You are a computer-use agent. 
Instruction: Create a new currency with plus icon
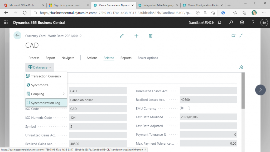[x=136, y=36]
